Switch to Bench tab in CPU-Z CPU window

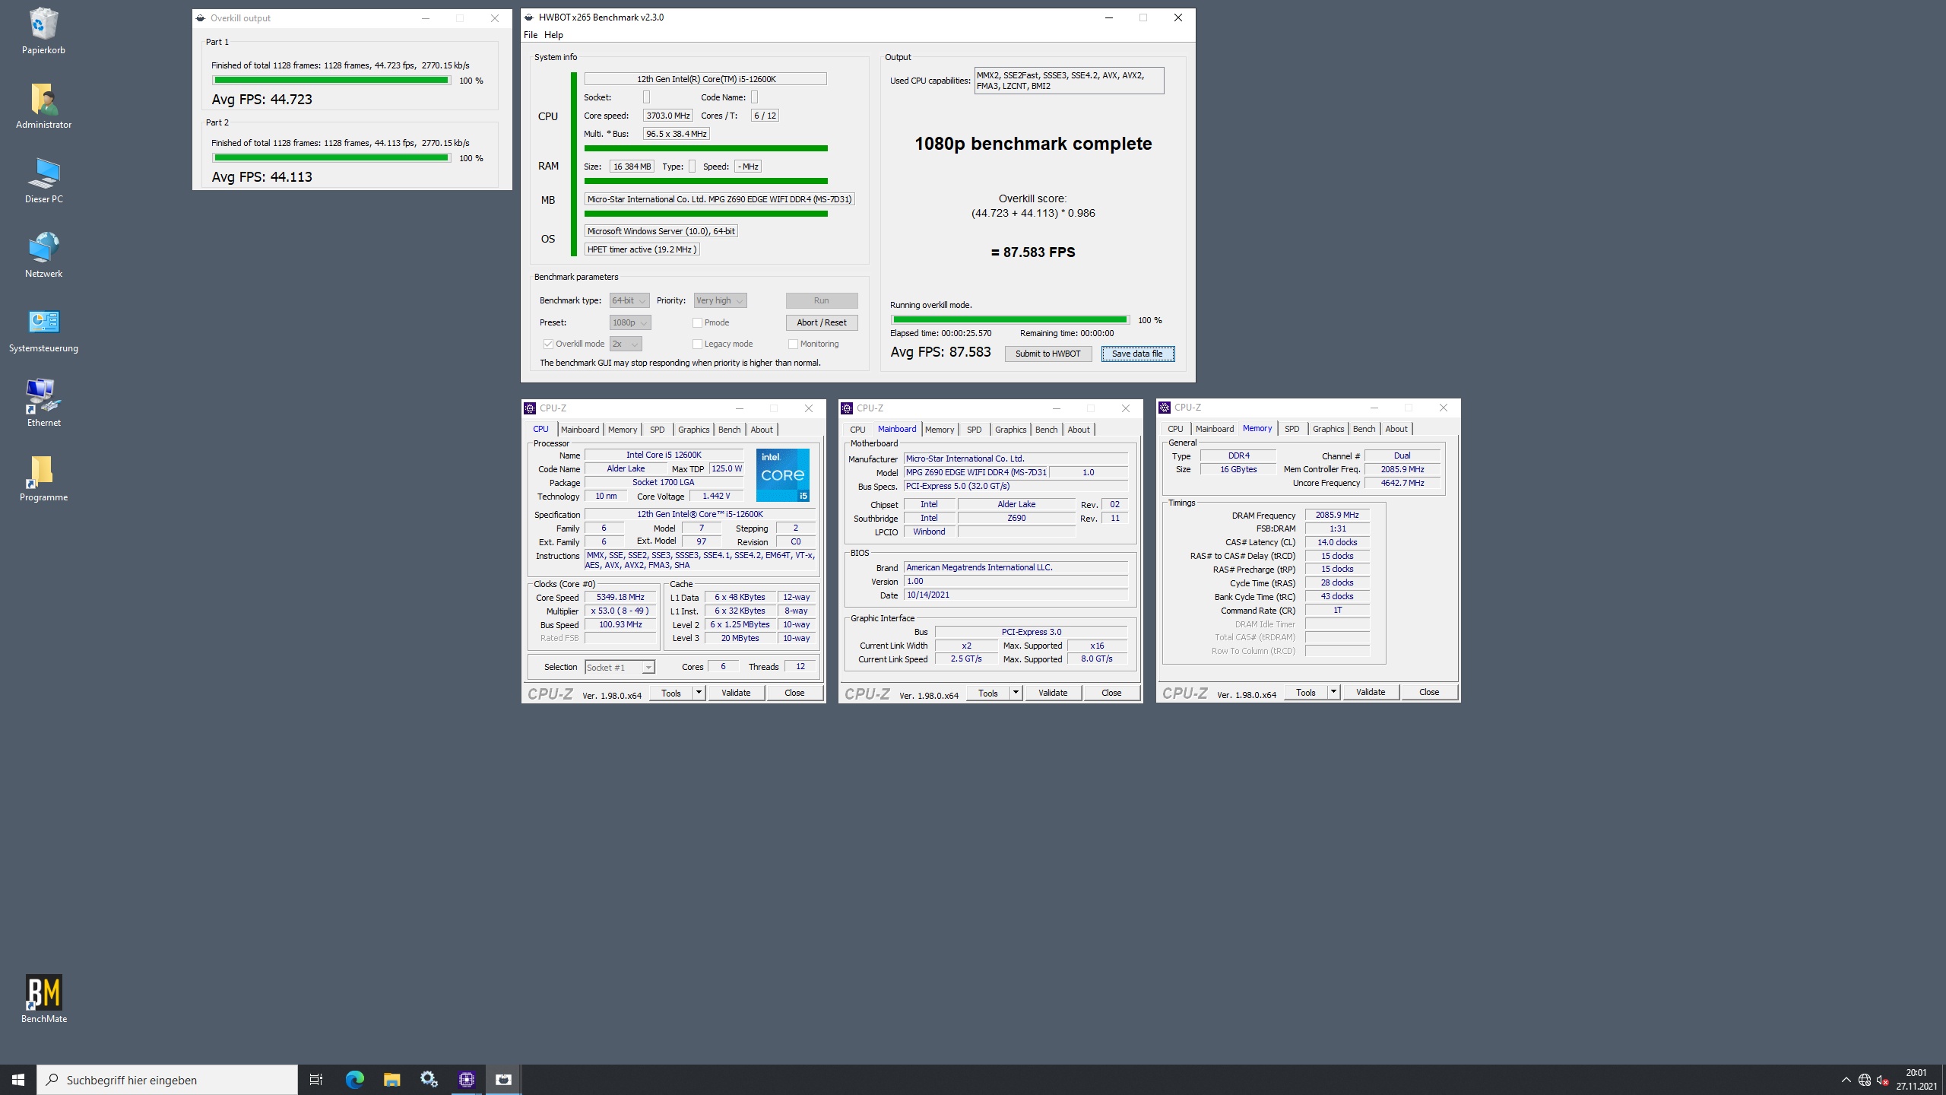[729, 430]
